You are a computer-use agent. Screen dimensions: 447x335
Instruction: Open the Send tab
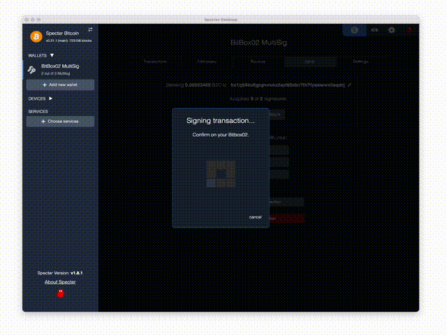[309, 61]
